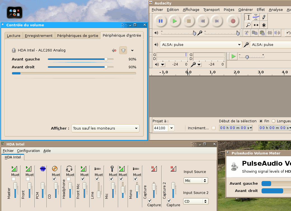The image size is (291, 211).
Task: Open the Effet menu in Audacity
Action: click(x=260, y=10)
